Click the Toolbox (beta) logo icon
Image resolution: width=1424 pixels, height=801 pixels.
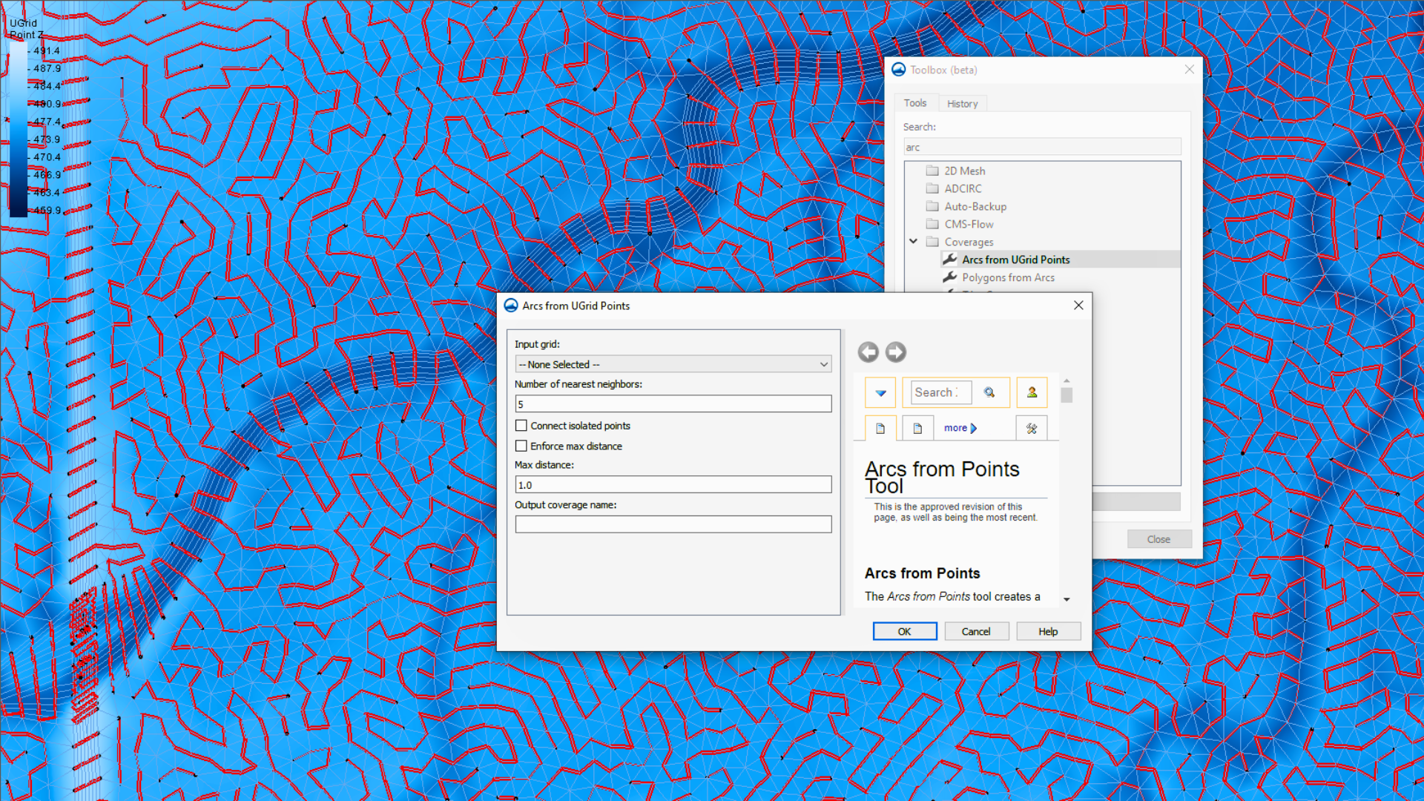[x=899, y=69]
